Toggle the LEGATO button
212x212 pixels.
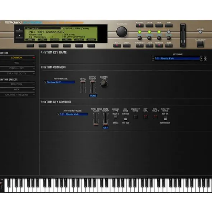pos(149,46)
